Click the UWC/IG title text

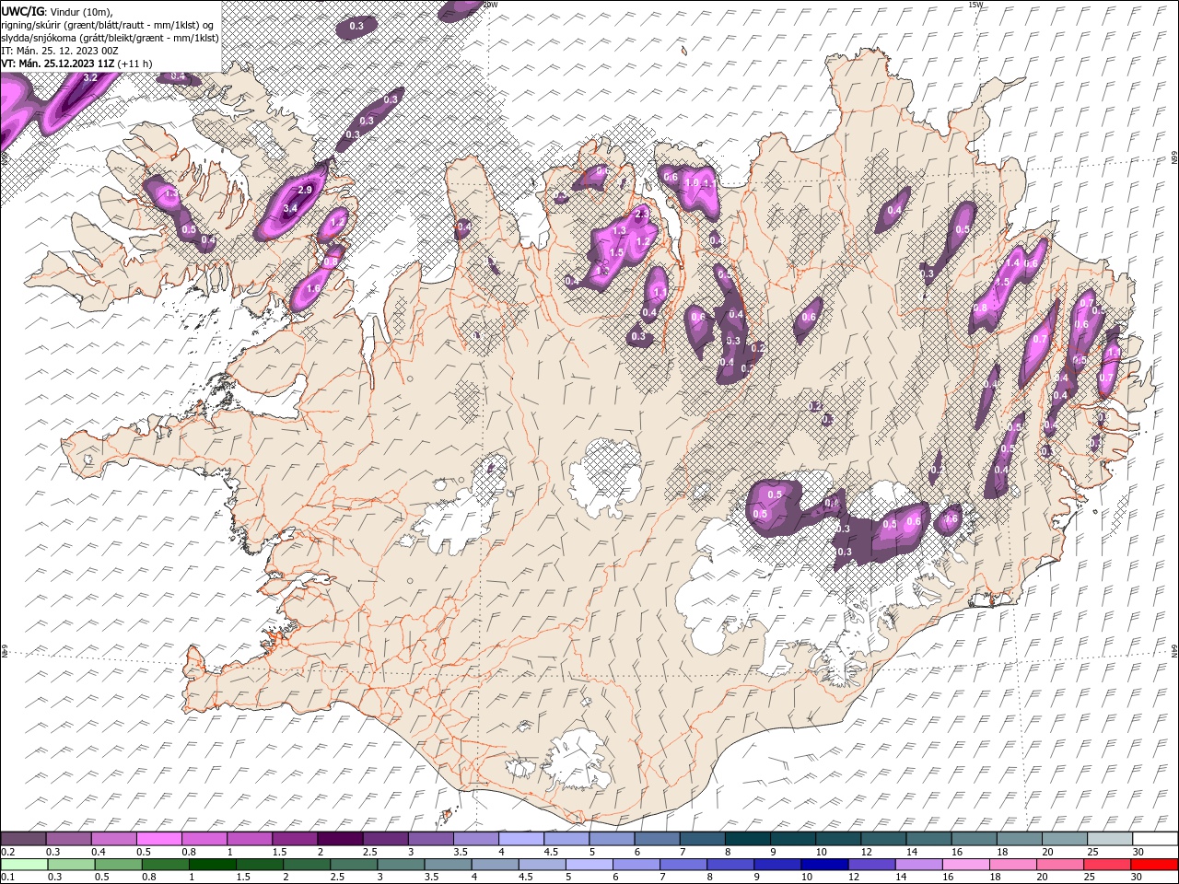pyautogui.click(x=22, y=10)
